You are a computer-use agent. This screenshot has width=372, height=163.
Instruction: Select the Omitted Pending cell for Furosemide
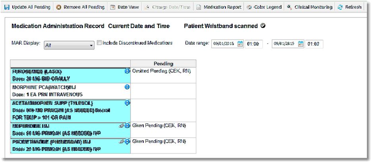pos(163,75)
